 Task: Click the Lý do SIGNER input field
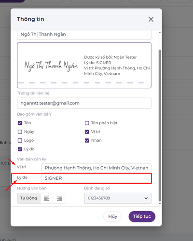pyautogui.click(x=96, y=178)
